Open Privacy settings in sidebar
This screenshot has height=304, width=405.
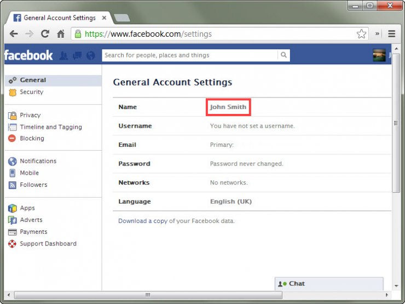click(x=30, y=115)
